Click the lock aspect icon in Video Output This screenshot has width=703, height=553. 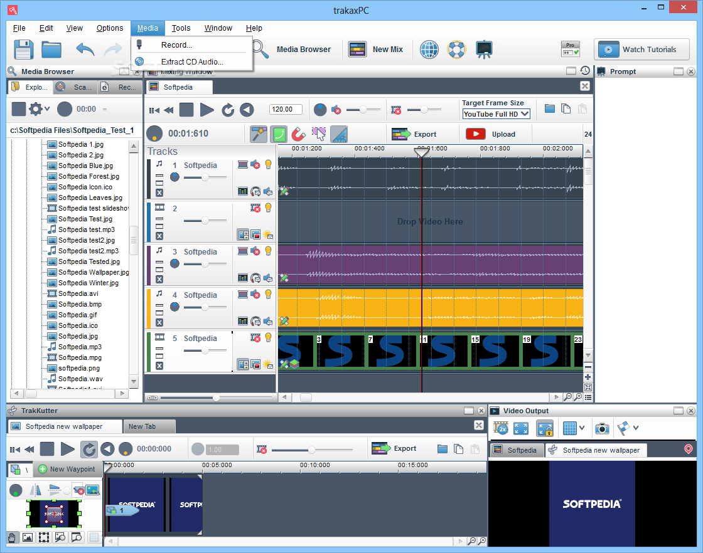click(545, 428)
